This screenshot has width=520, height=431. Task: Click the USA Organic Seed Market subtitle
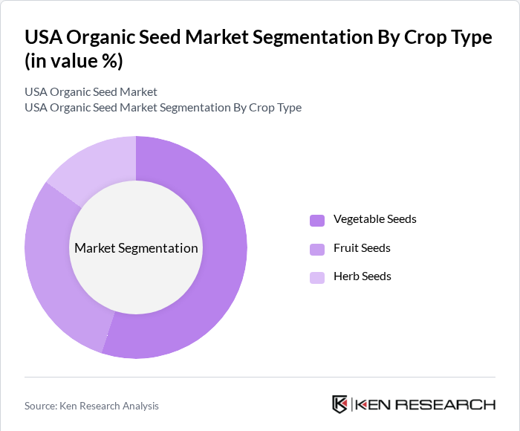click(x=91, y=92)
